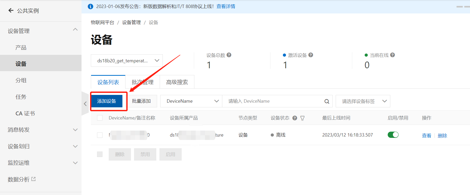Tick the select-all checkbox in the table header
This screenshot has height=195, width=470.
(100, 118)
